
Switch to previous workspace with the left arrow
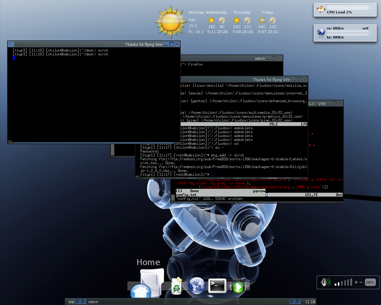tap(77, 301)
